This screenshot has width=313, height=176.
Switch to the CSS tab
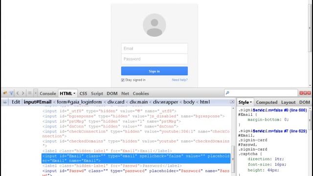pos(83,93)
